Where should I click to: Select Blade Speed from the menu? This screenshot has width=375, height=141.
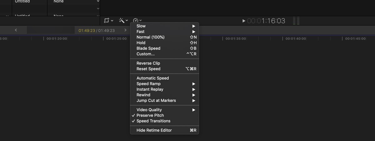[x=164, y=48]
